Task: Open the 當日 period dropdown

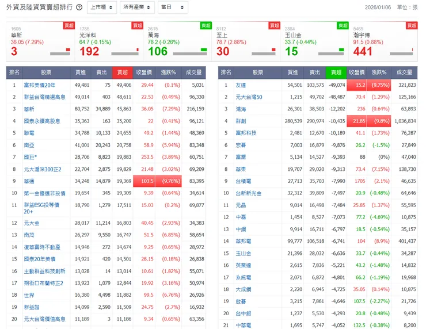Action: tap(173, 7)
